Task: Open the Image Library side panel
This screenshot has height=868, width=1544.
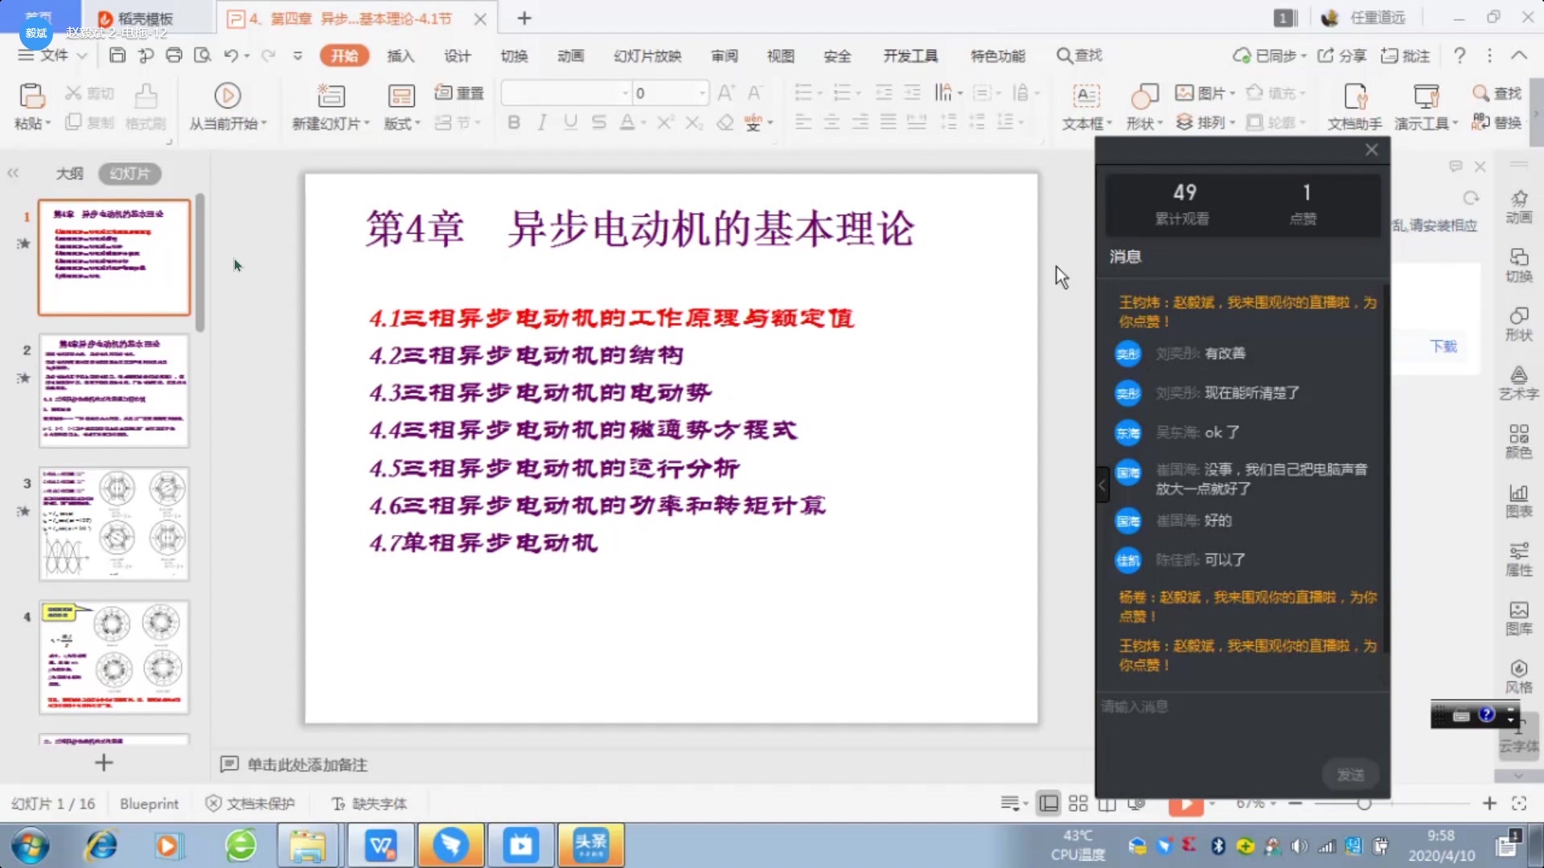Action: pos(1518,617)
